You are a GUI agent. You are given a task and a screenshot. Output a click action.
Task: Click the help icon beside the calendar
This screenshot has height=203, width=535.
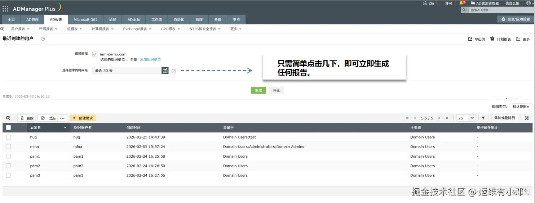point(174,71)
